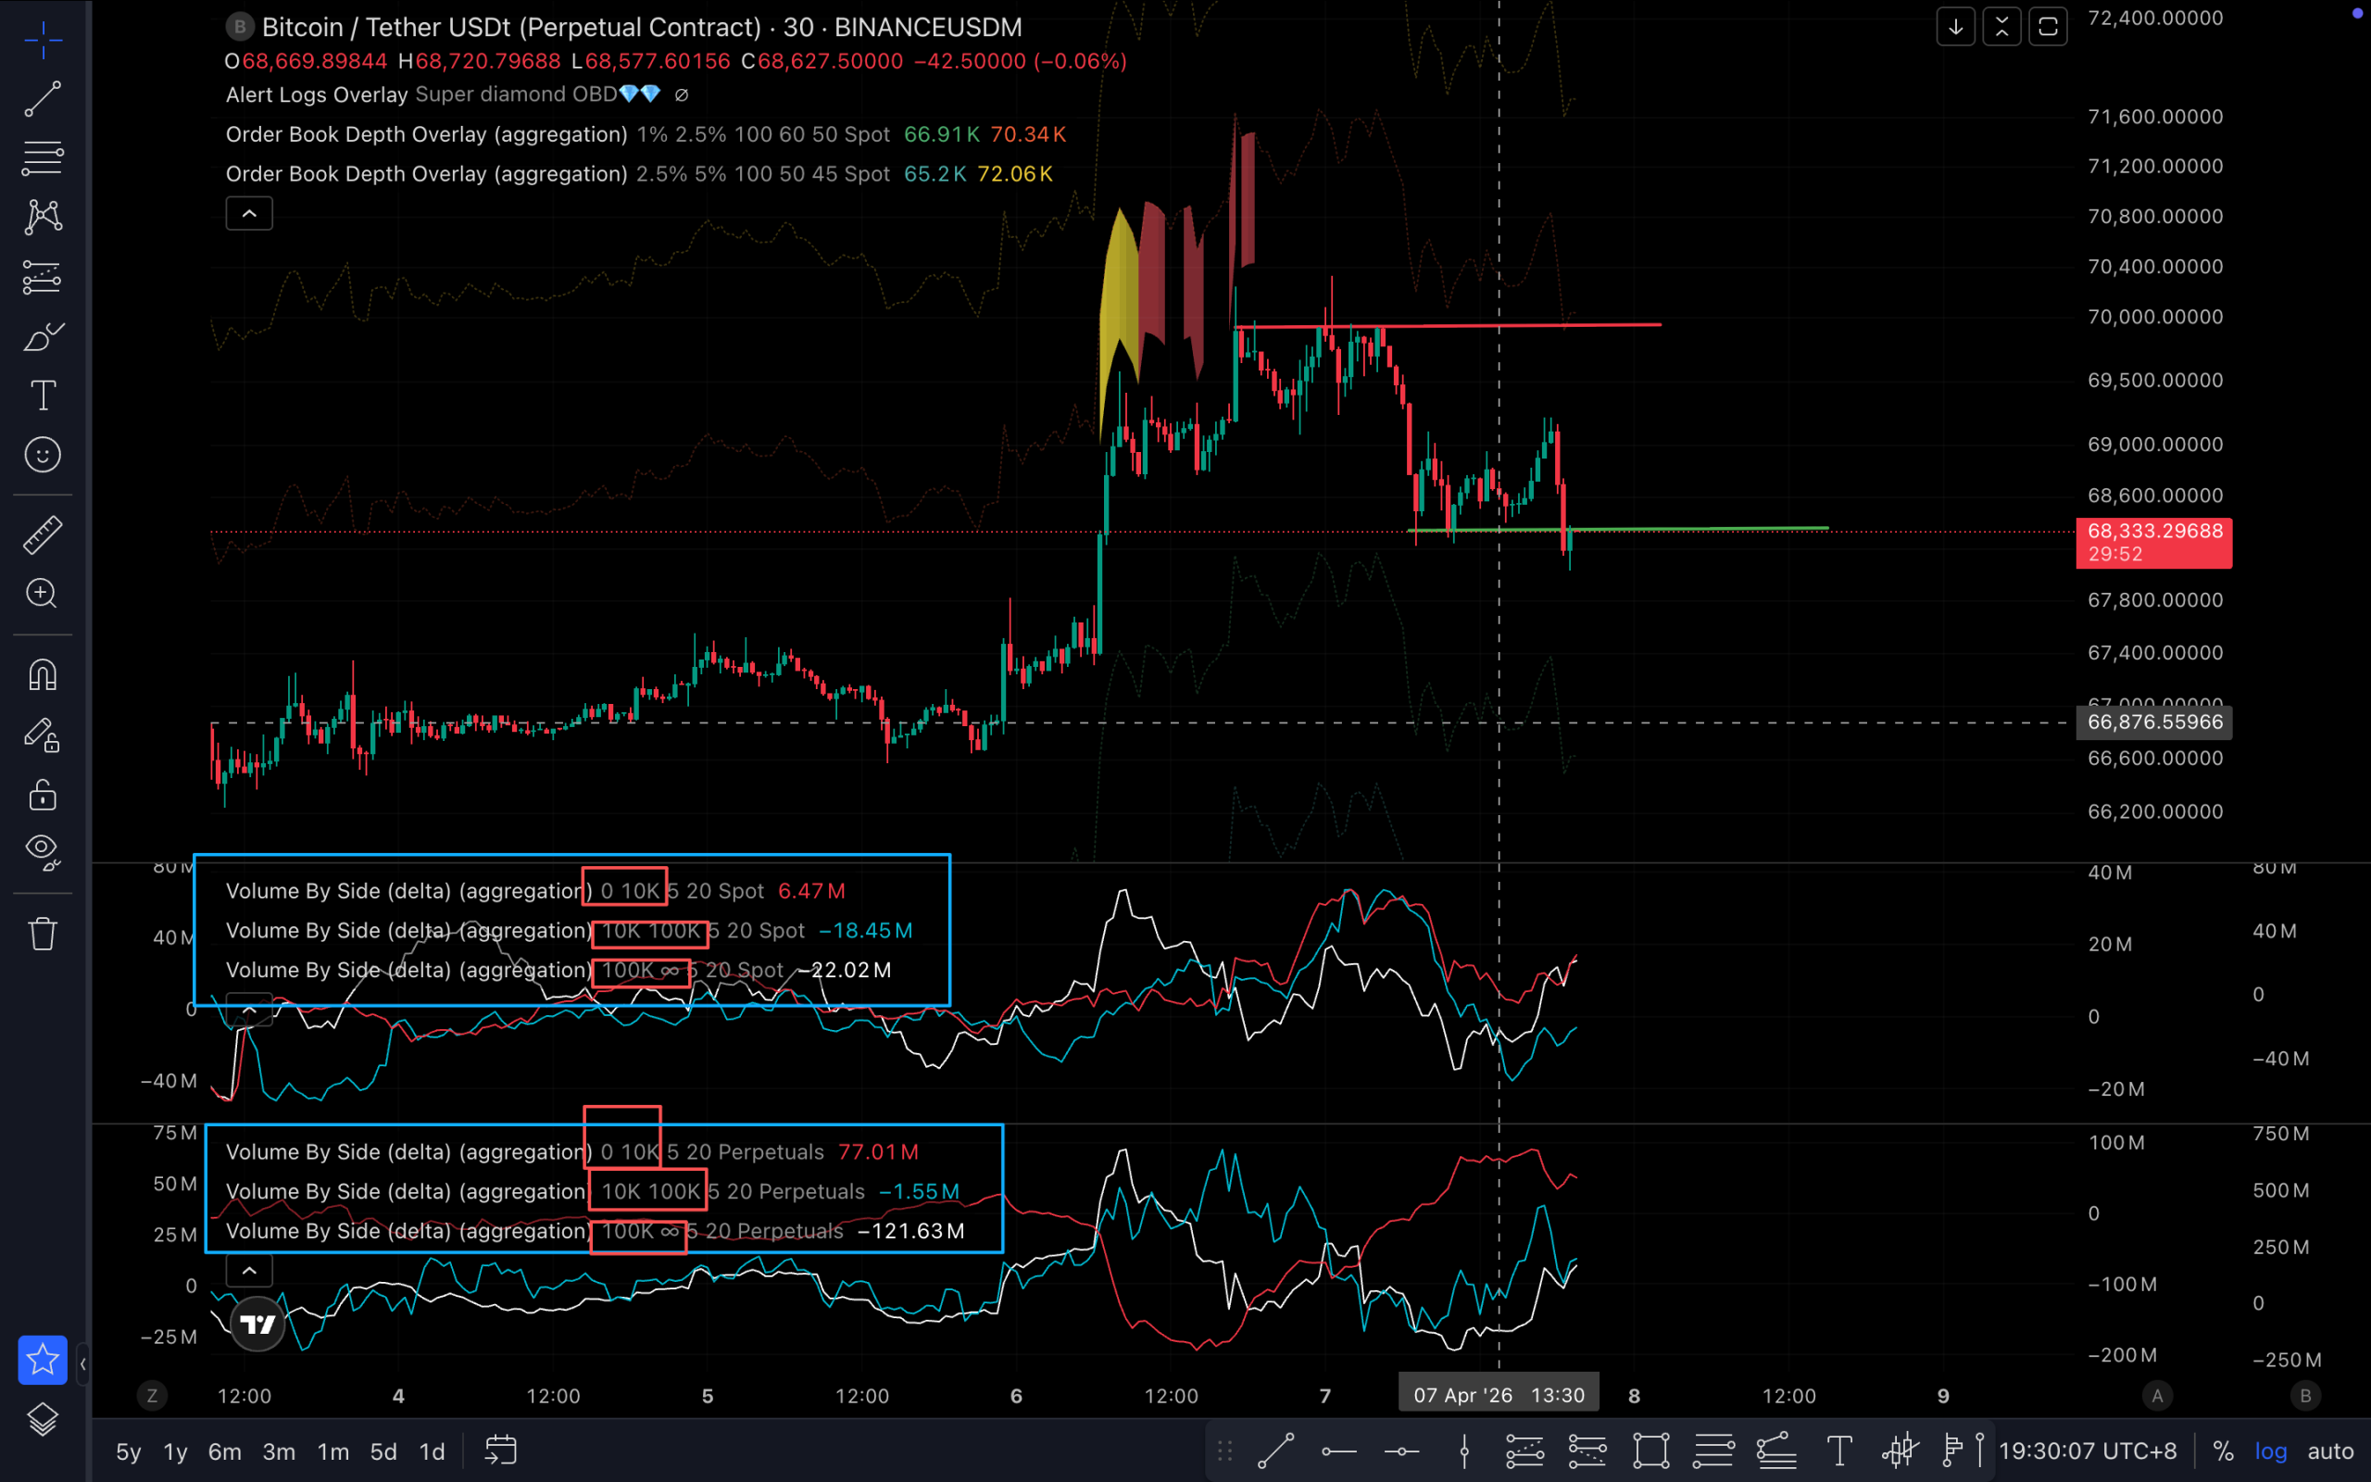Open the emoji icons tool
The height and width of the screenshot is (1482, 2371).
point(42,455)
